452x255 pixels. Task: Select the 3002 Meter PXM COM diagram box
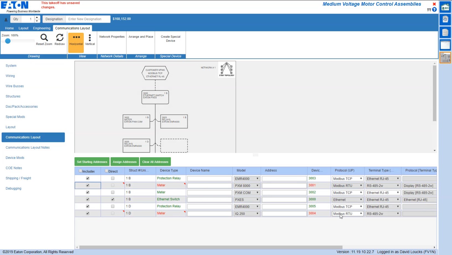click(136, 122)
